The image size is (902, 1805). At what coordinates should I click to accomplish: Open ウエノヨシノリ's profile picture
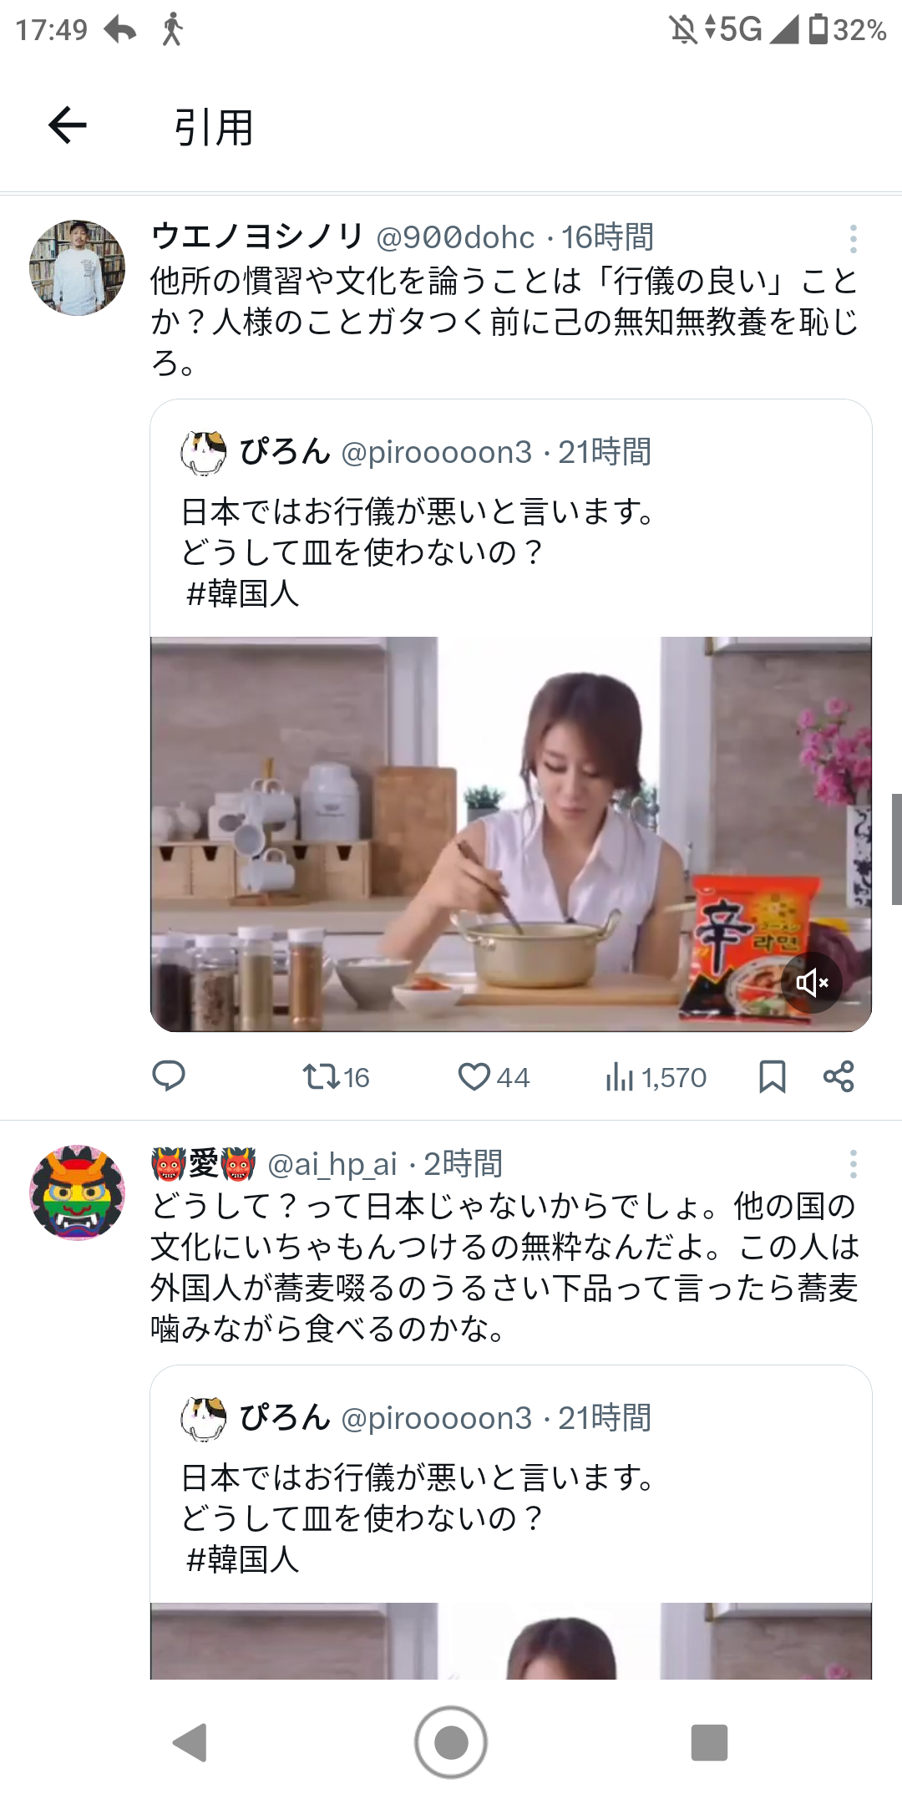[77, 267]
